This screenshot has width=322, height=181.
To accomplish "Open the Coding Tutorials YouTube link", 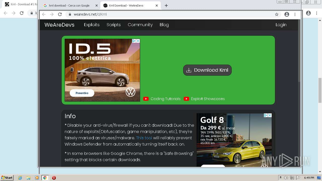I will tap(166, 99).
